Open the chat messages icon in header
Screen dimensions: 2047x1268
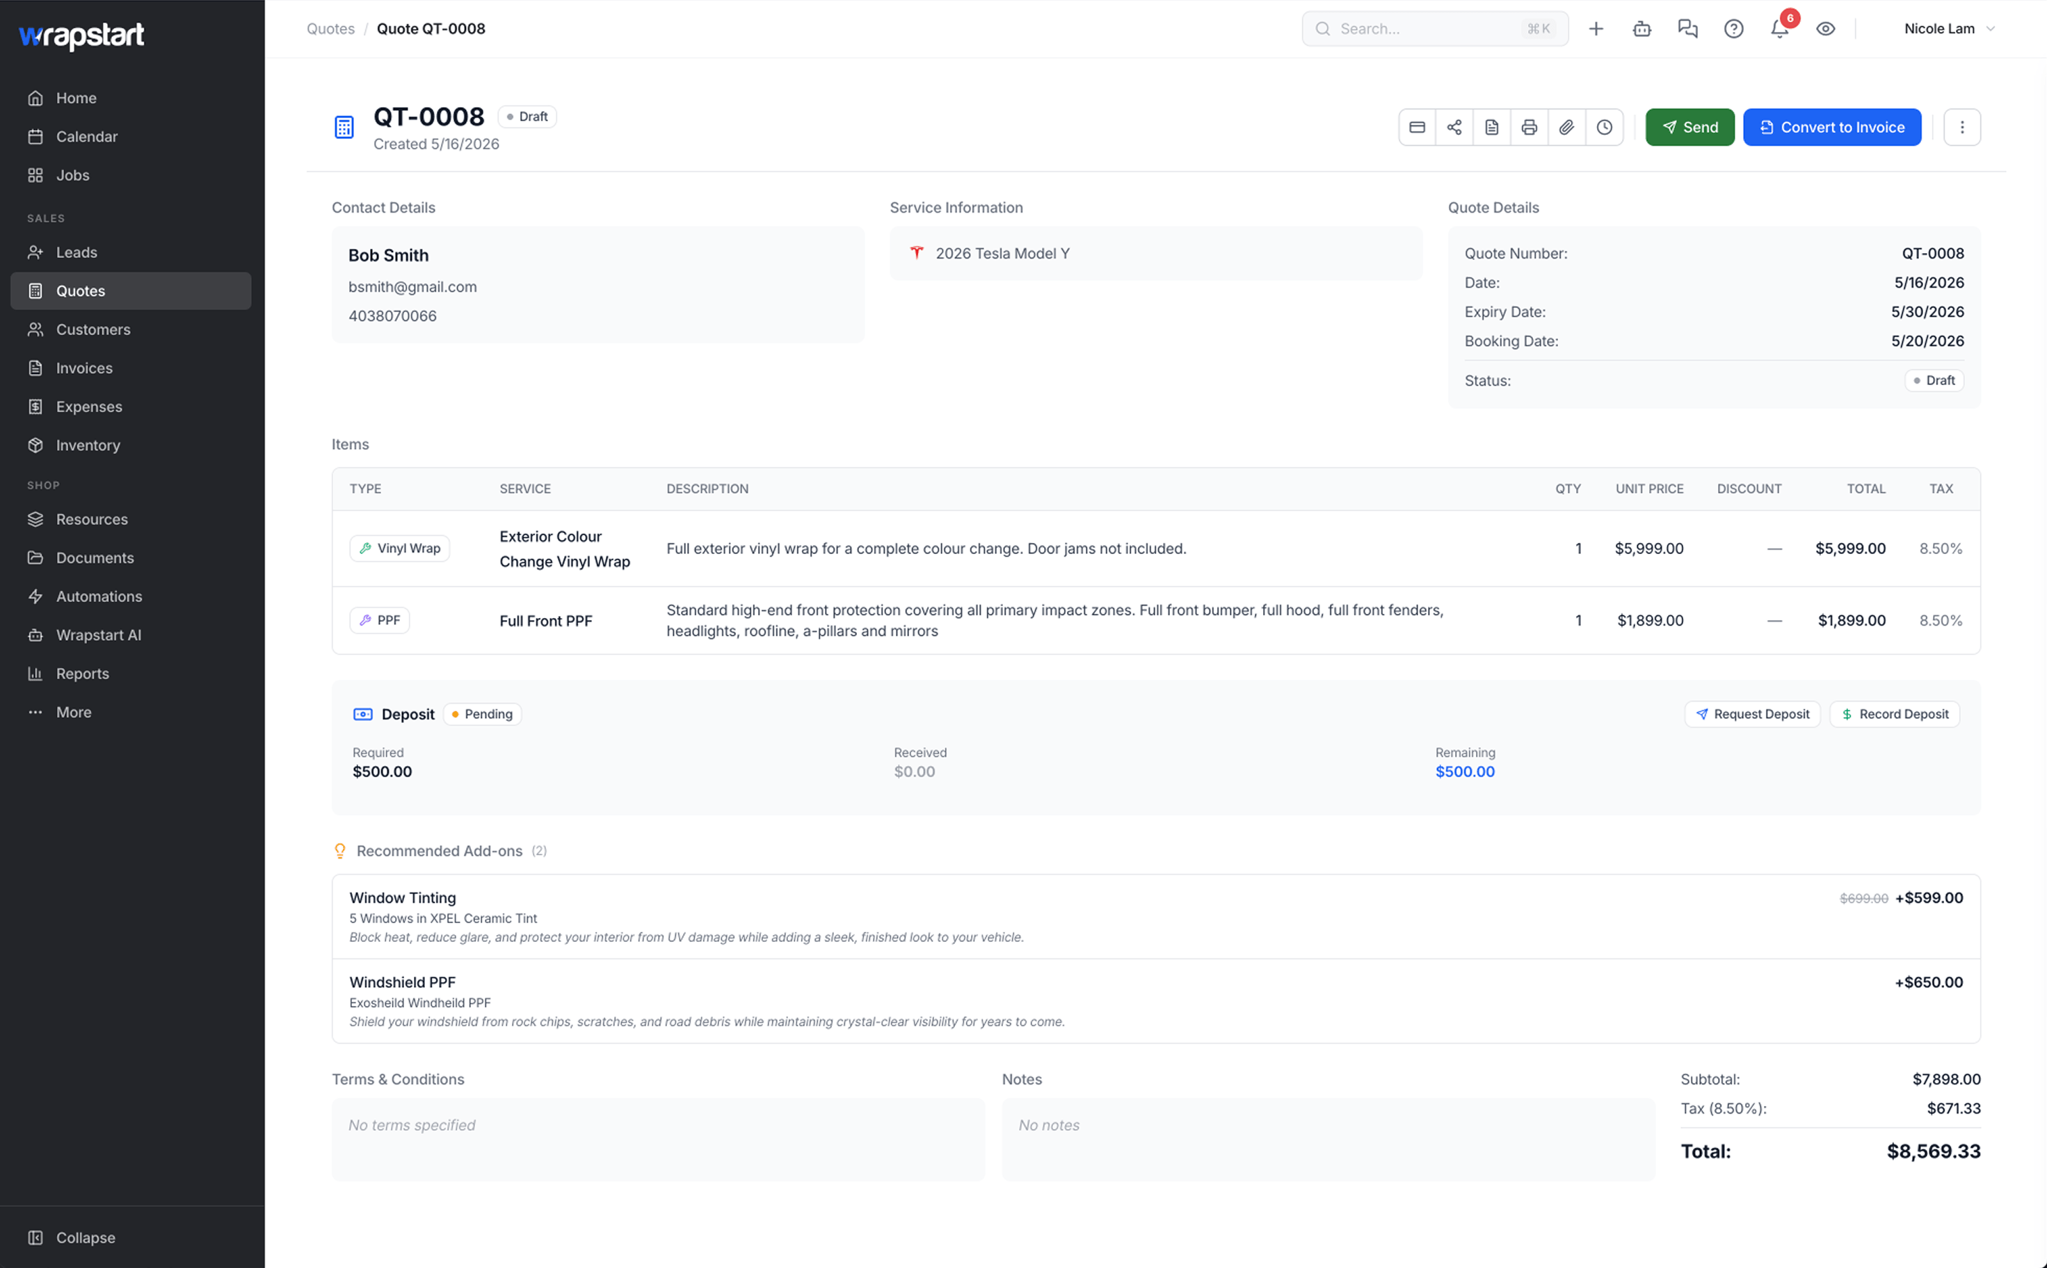coord(1687,29)
